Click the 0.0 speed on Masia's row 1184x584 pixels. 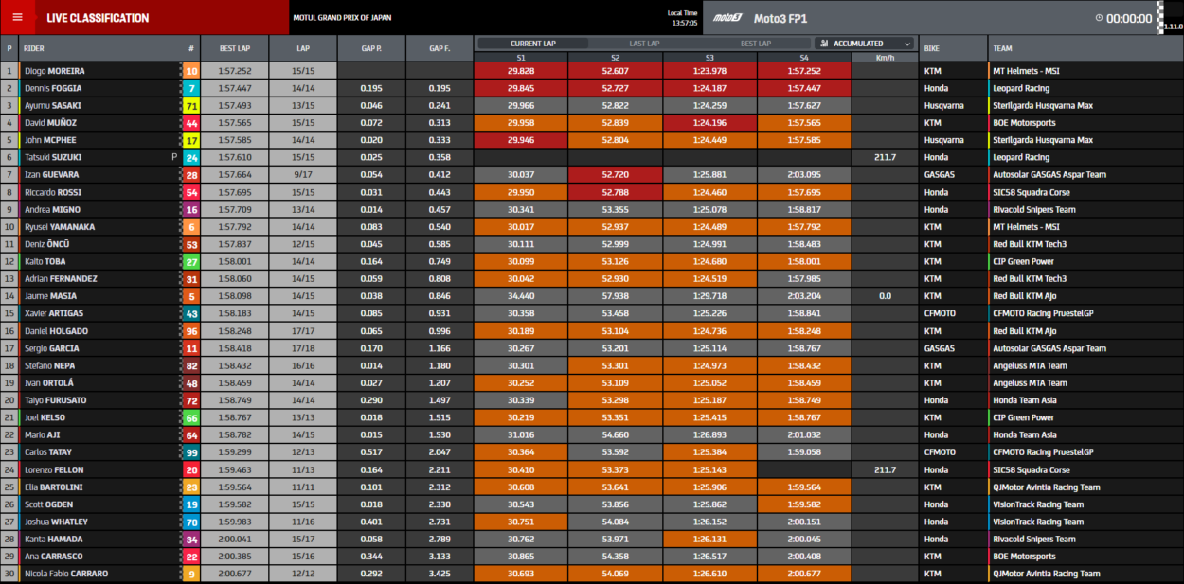click(x=885, y=296)
